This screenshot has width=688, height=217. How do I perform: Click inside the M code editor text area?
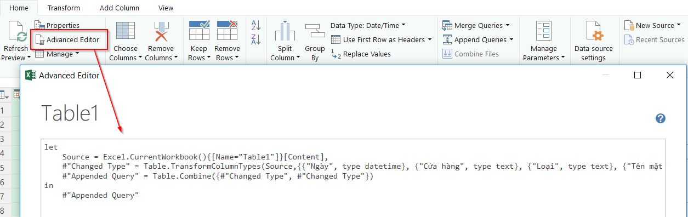click(354, 178)
